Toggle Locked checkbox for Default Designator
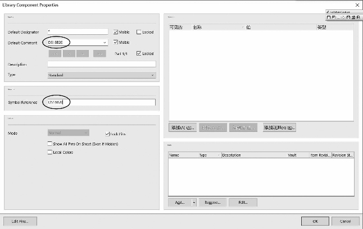Screen dimensions: 363x229 [139, 32]
